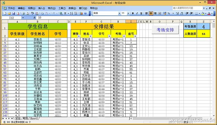Open the 班级 column filter dropdown

click(x=79, y=36)
